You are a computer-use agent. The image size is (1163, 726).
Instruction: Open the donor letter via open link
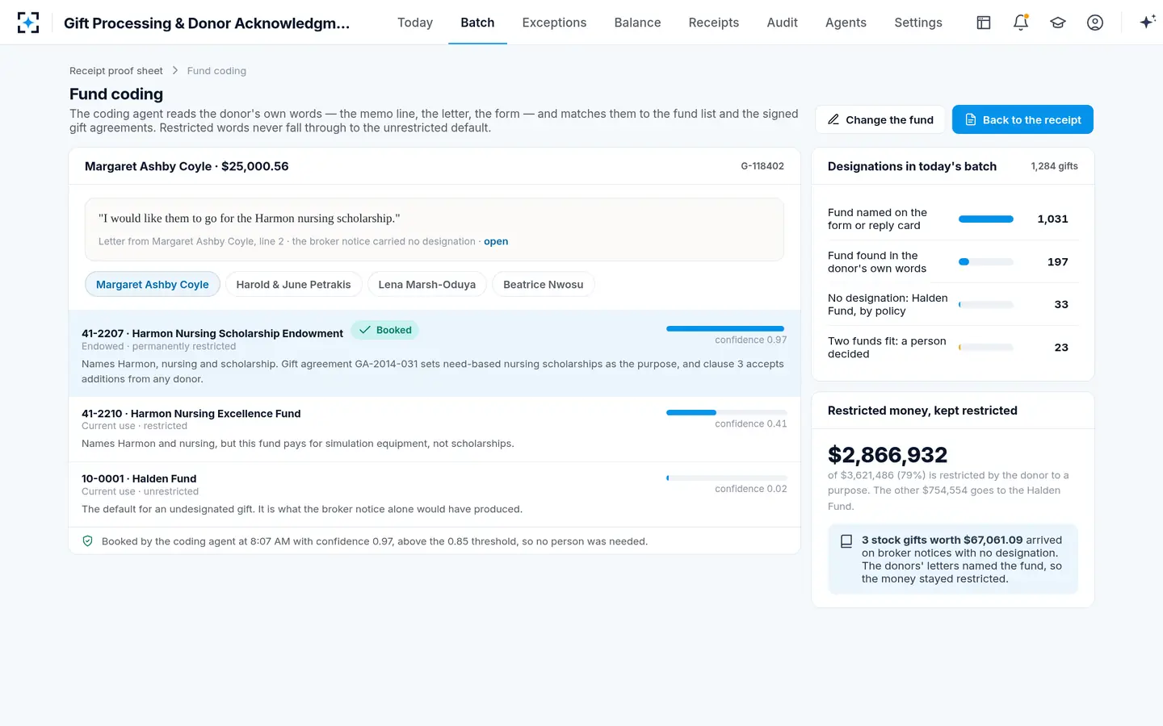click(x=496, y=241)
